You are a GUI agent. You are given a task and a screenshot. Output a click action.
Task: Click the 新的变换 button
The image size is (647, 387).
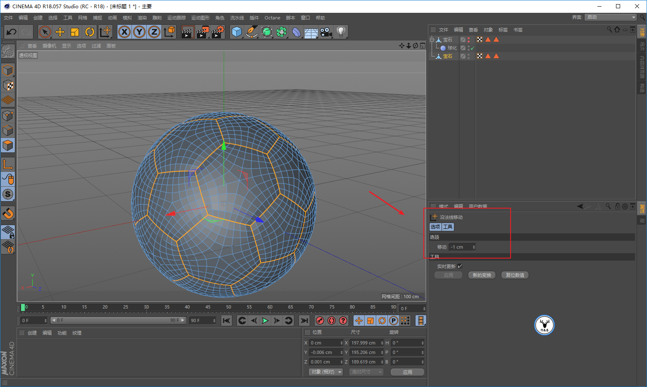point(482,275)
